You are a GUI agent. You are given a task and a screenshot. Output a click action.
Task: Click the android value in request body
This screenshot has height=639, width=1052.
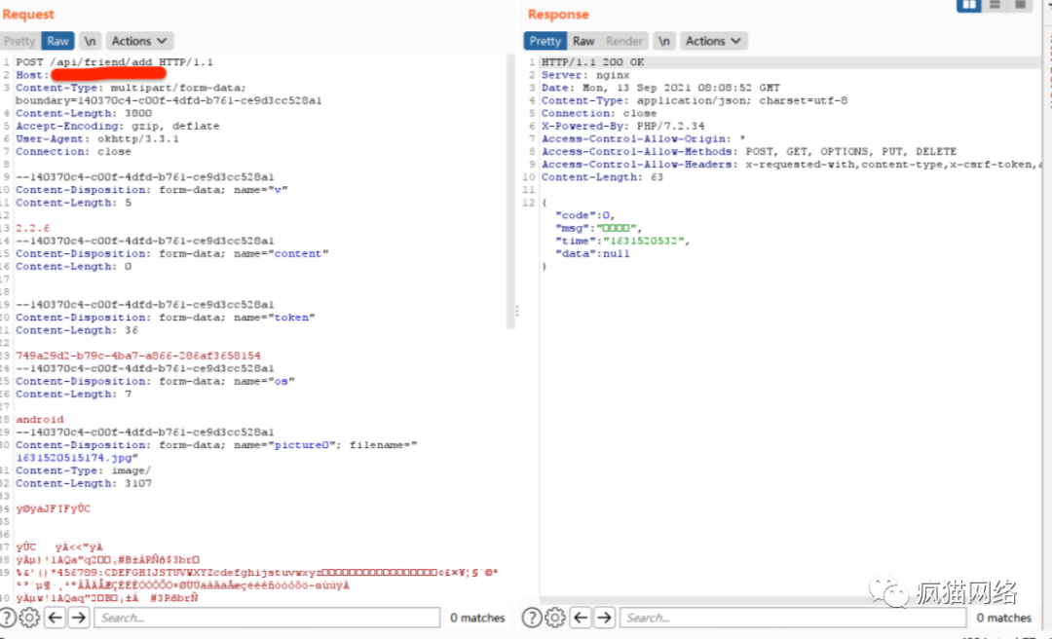[40, 420]
